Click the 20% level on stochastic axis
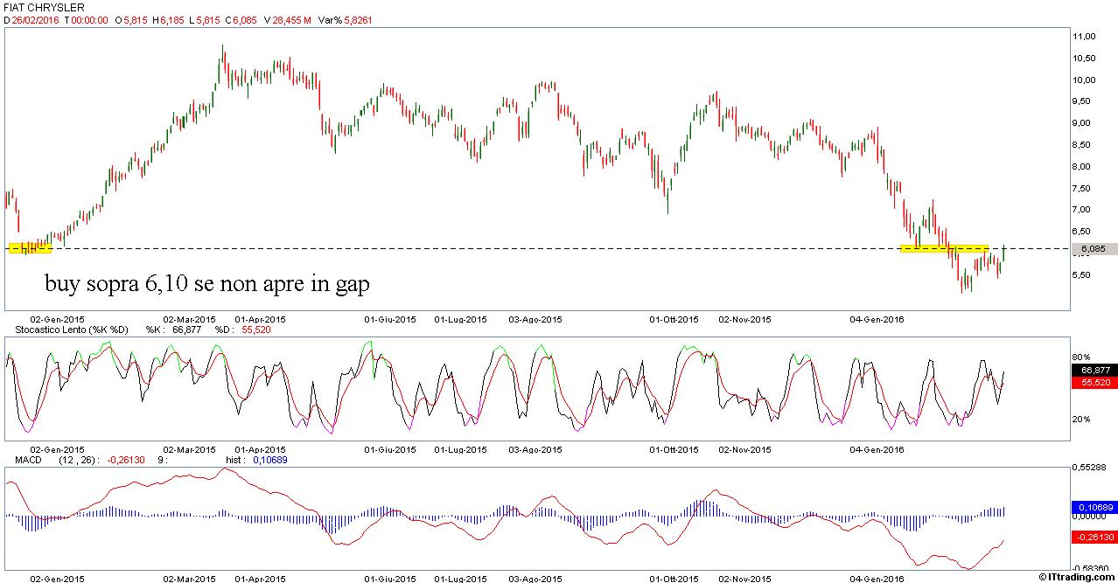1118x583 pixels. click(x=1082, y=420)
